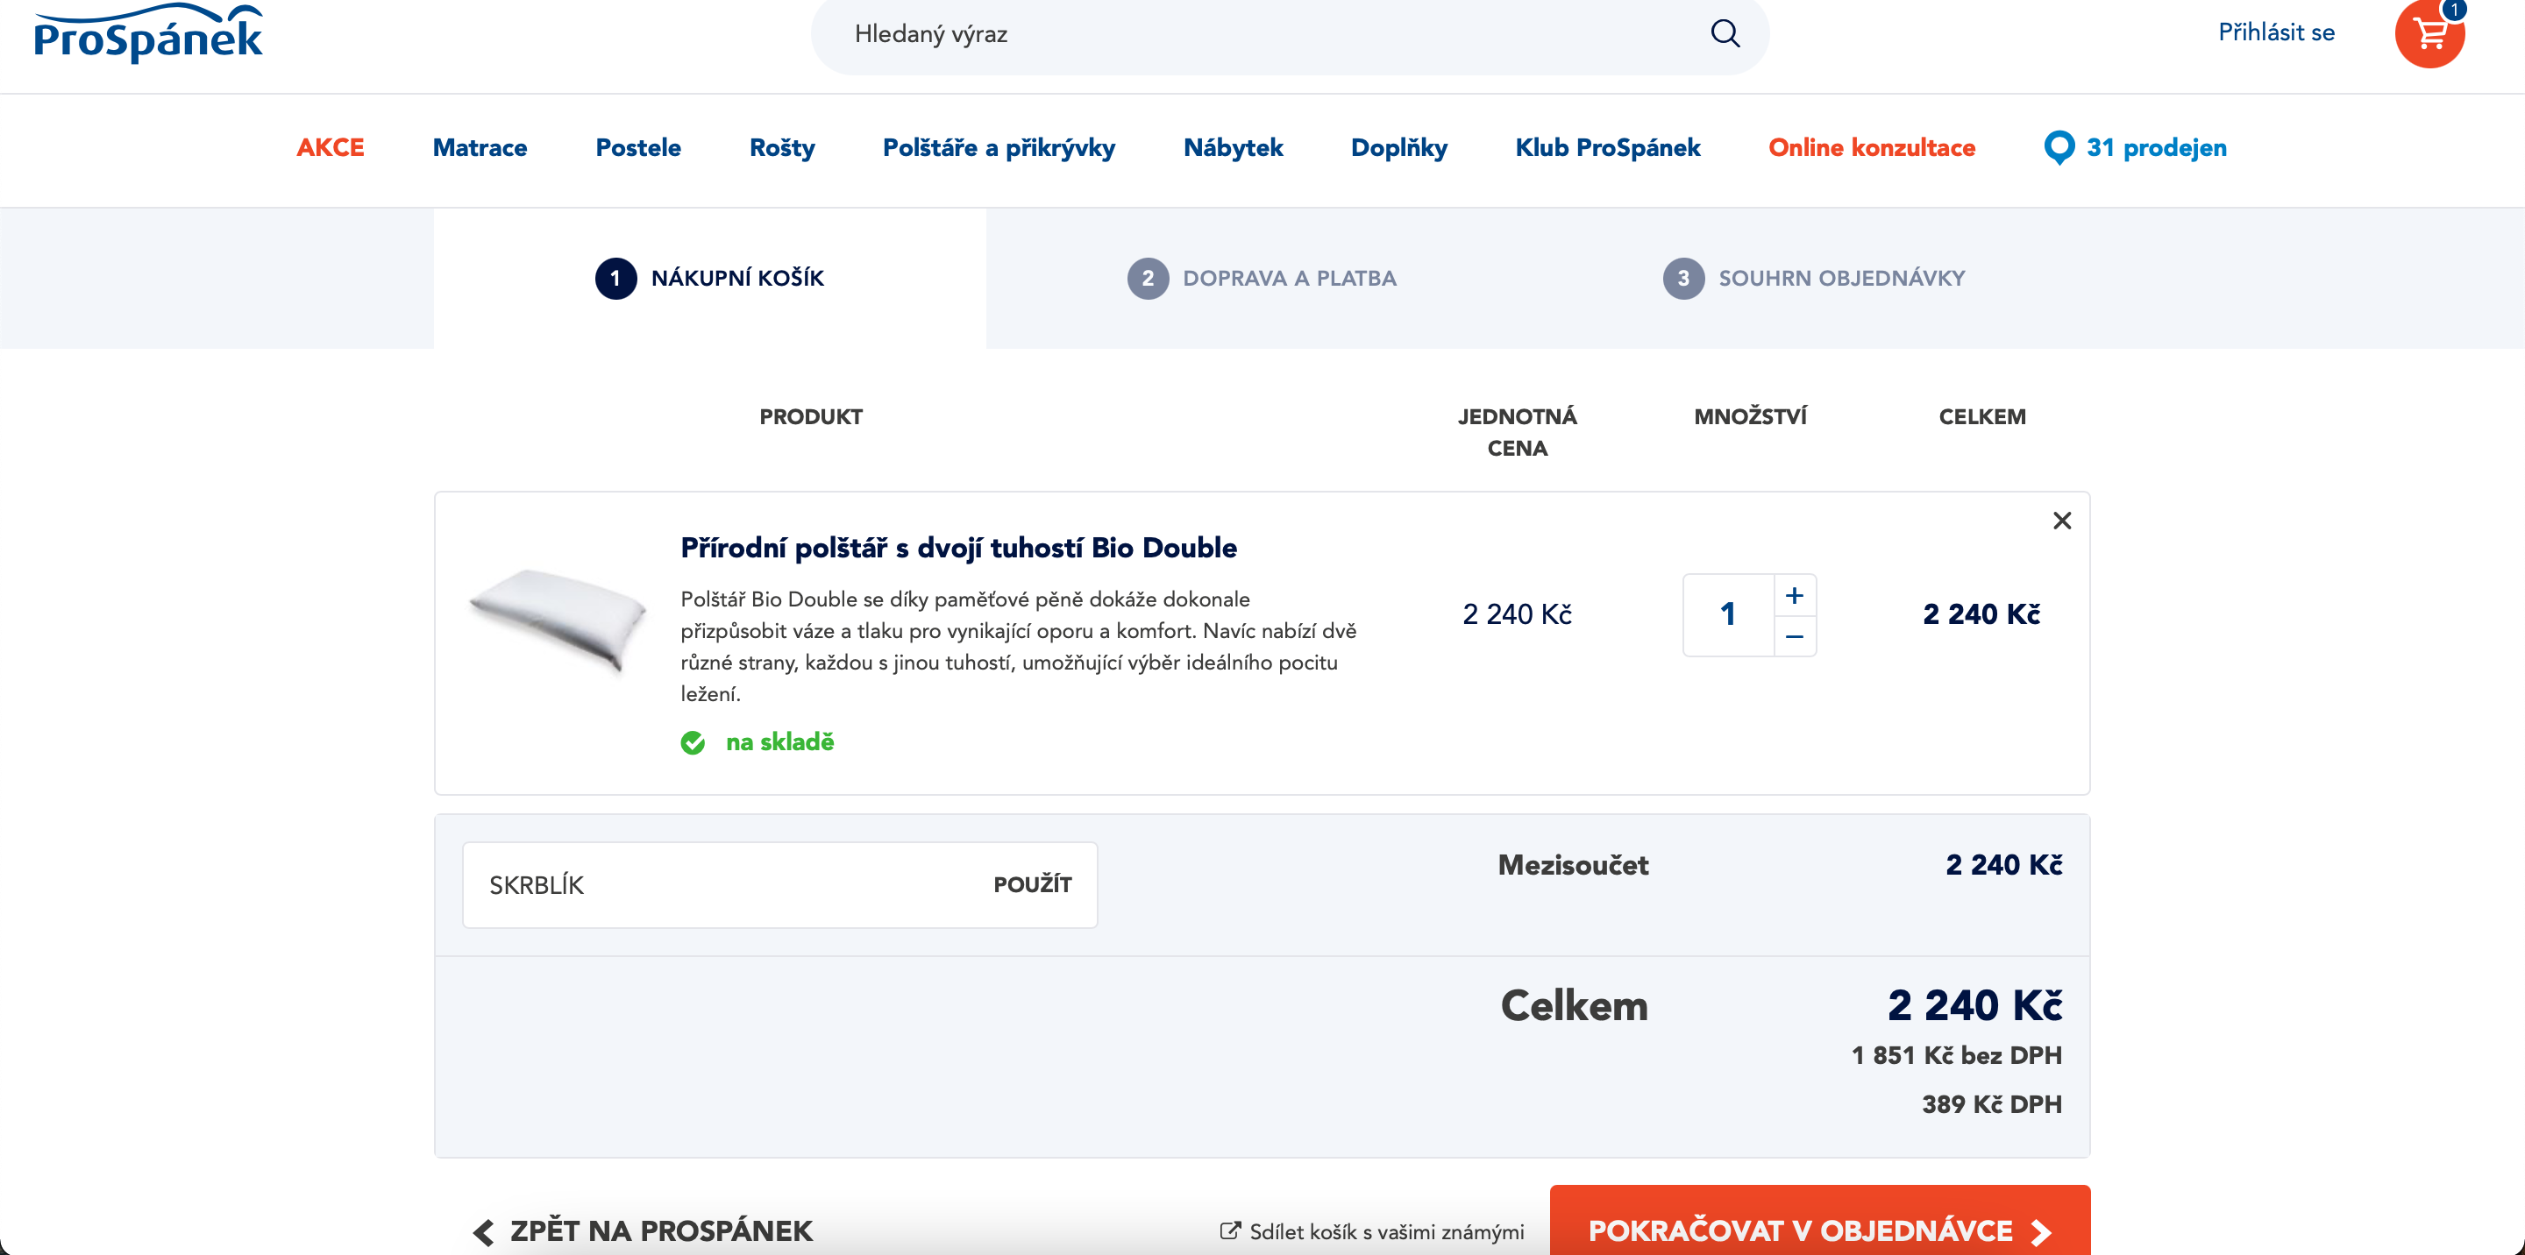Click the na skladě status text
Viewport: 2525px width, 1255px height.
point(779,742)
